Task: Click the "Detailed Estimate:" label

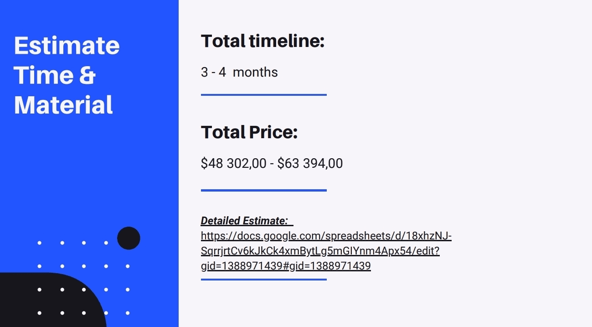Action: coord(244,221)
